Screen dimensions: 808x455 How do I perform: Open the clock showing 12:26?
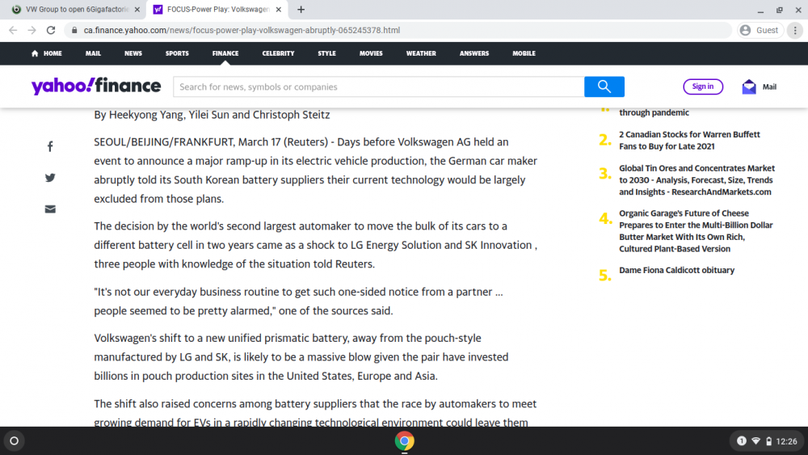[x=786, y=441]
